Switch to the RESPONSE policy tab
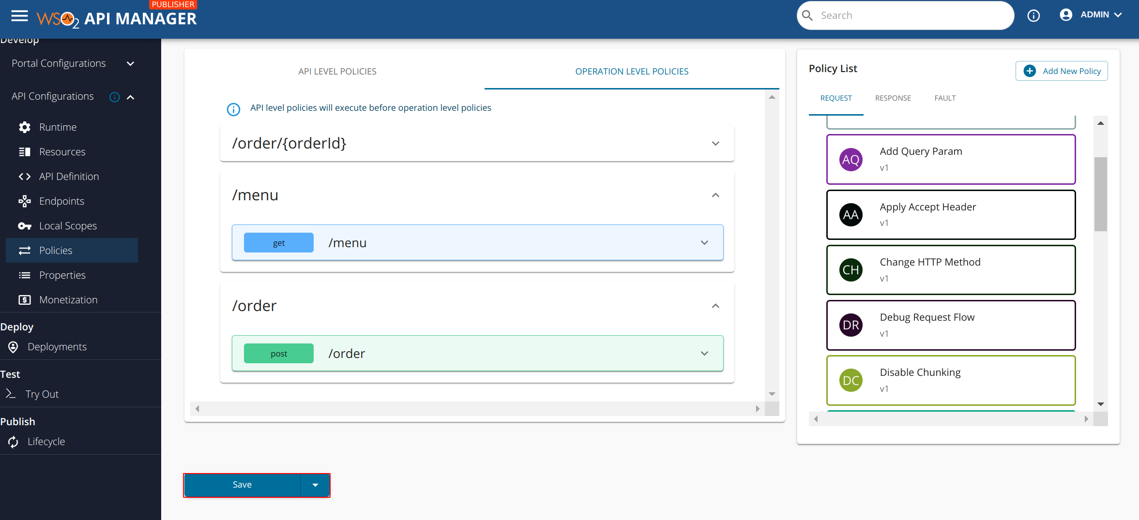This screenshot has width=1139, height=520. [x=892, y=98]
